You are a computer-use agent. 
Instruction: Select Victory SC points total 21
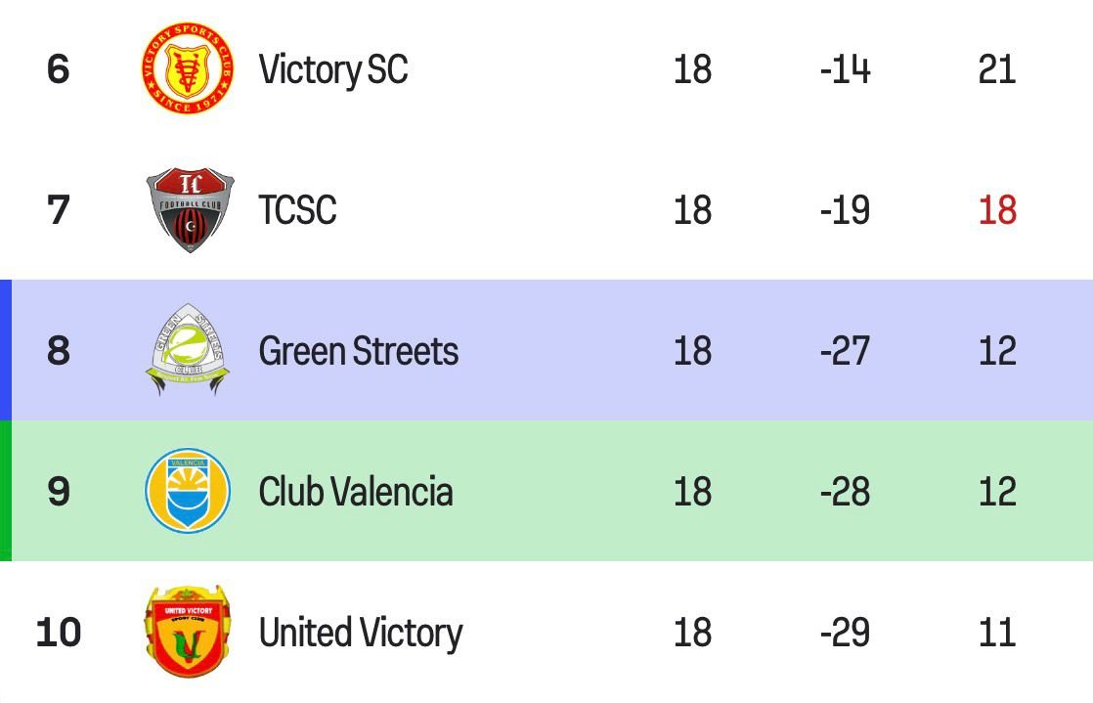tap(997, 69)
